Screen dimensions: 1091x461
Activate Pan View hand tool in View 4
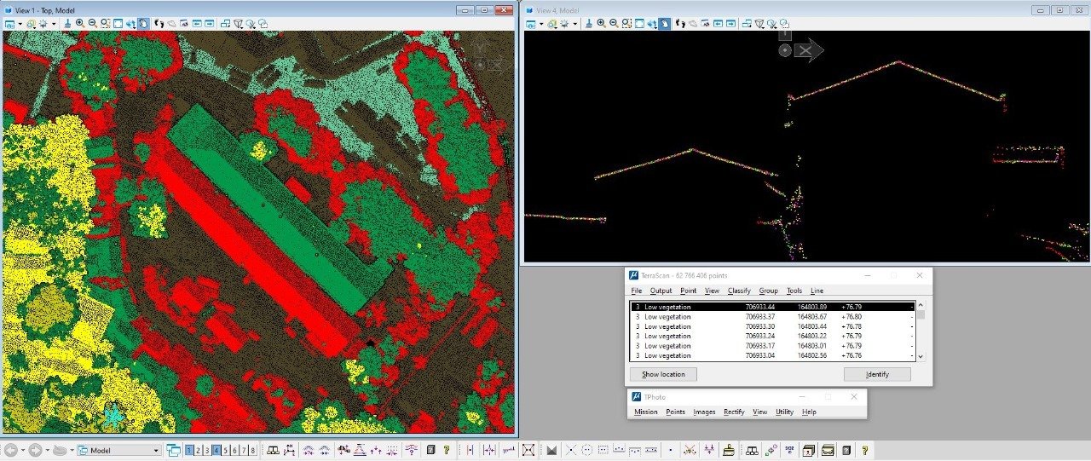point(663,24)
